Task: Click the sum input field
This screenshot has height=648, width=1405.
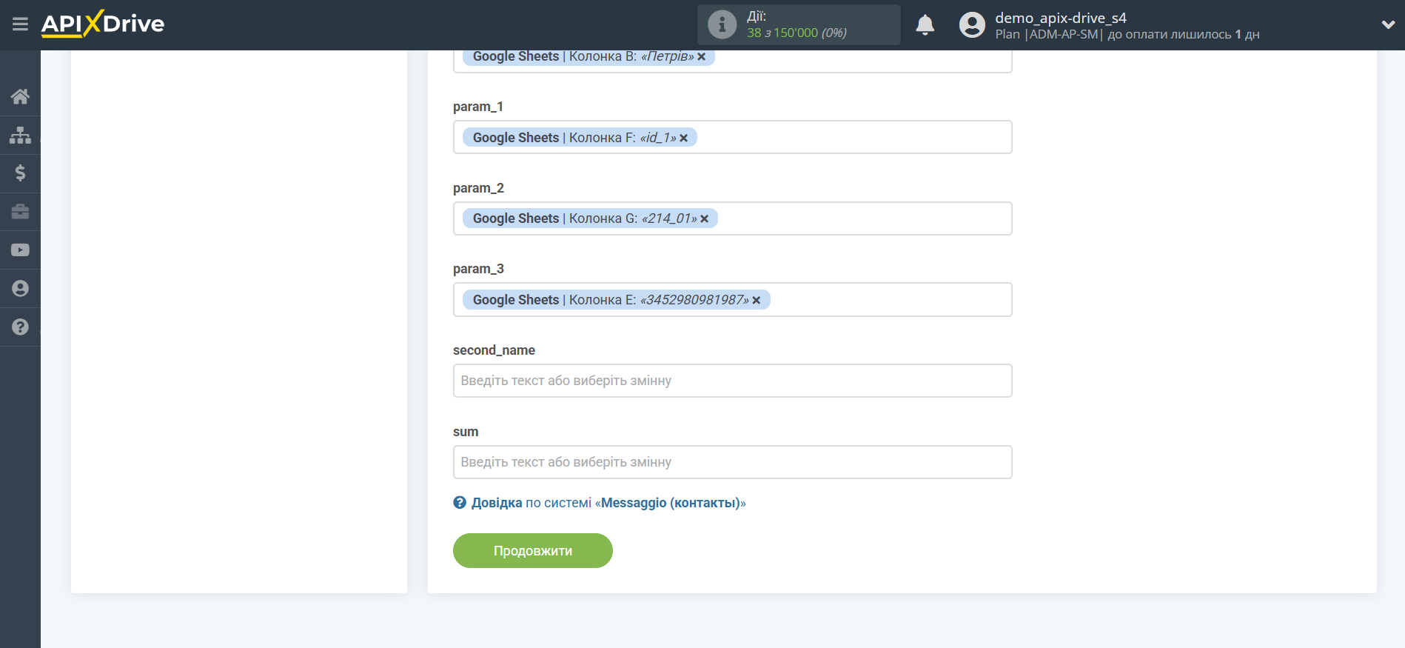Action: pyautogui.click(x=732, y=462)
